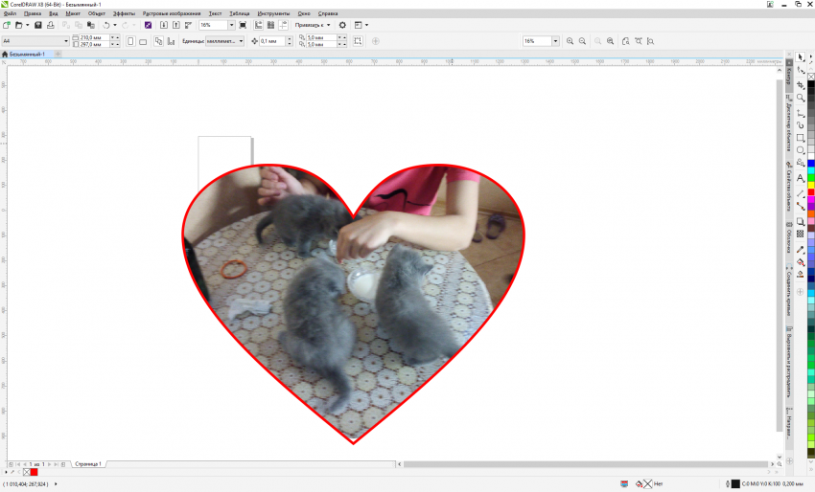Viewport: 815px width, 492px height.
Task: Switch to the Безымянный-1 document tab
Action: click(x=27, y=54)
